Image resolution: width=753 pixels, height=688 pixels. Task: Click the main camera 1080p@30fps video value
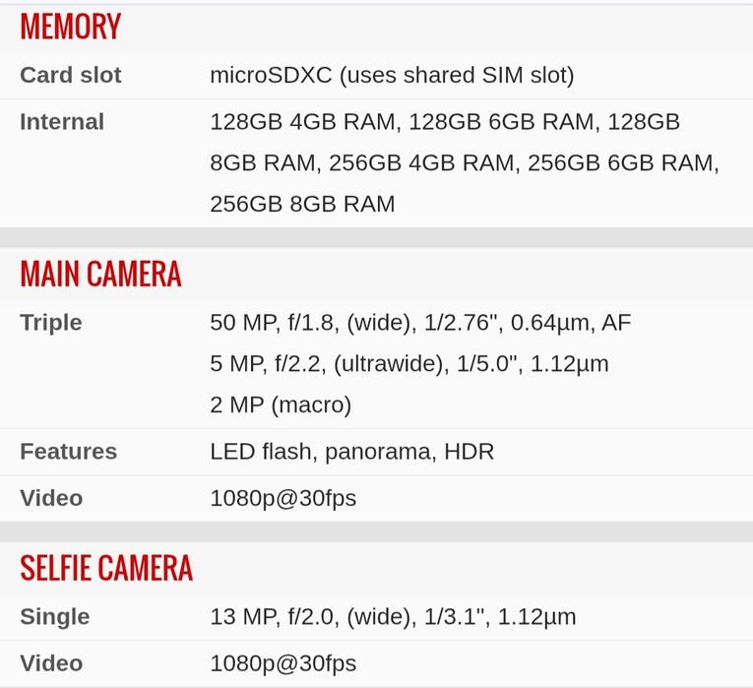282,498
